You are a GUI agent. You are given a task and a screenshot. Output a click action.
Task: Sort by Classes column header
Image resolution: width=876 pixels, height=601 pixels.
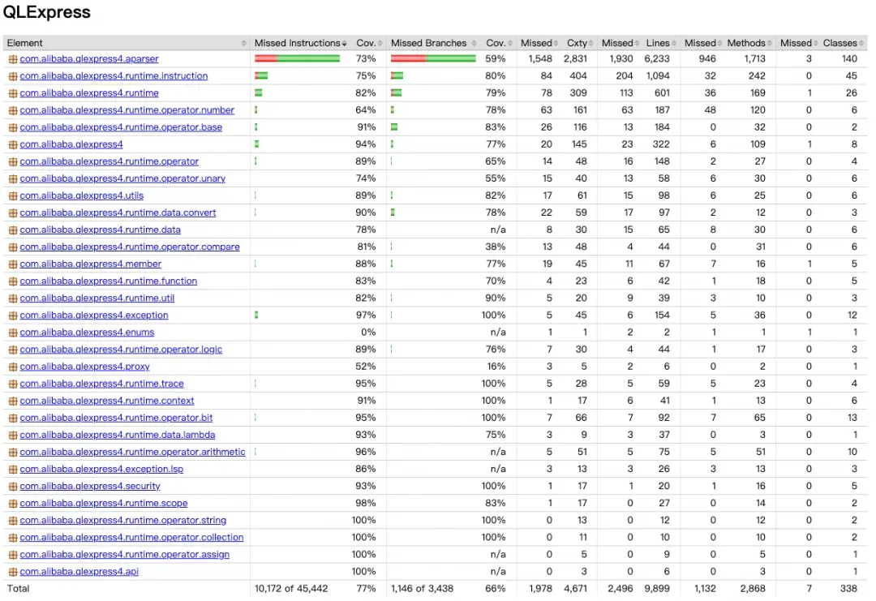click(x=843, y=43)
